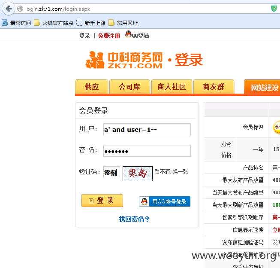Click the 密码 password input field
The height and width of the screenshot is (268, 280).
point(147,151)
